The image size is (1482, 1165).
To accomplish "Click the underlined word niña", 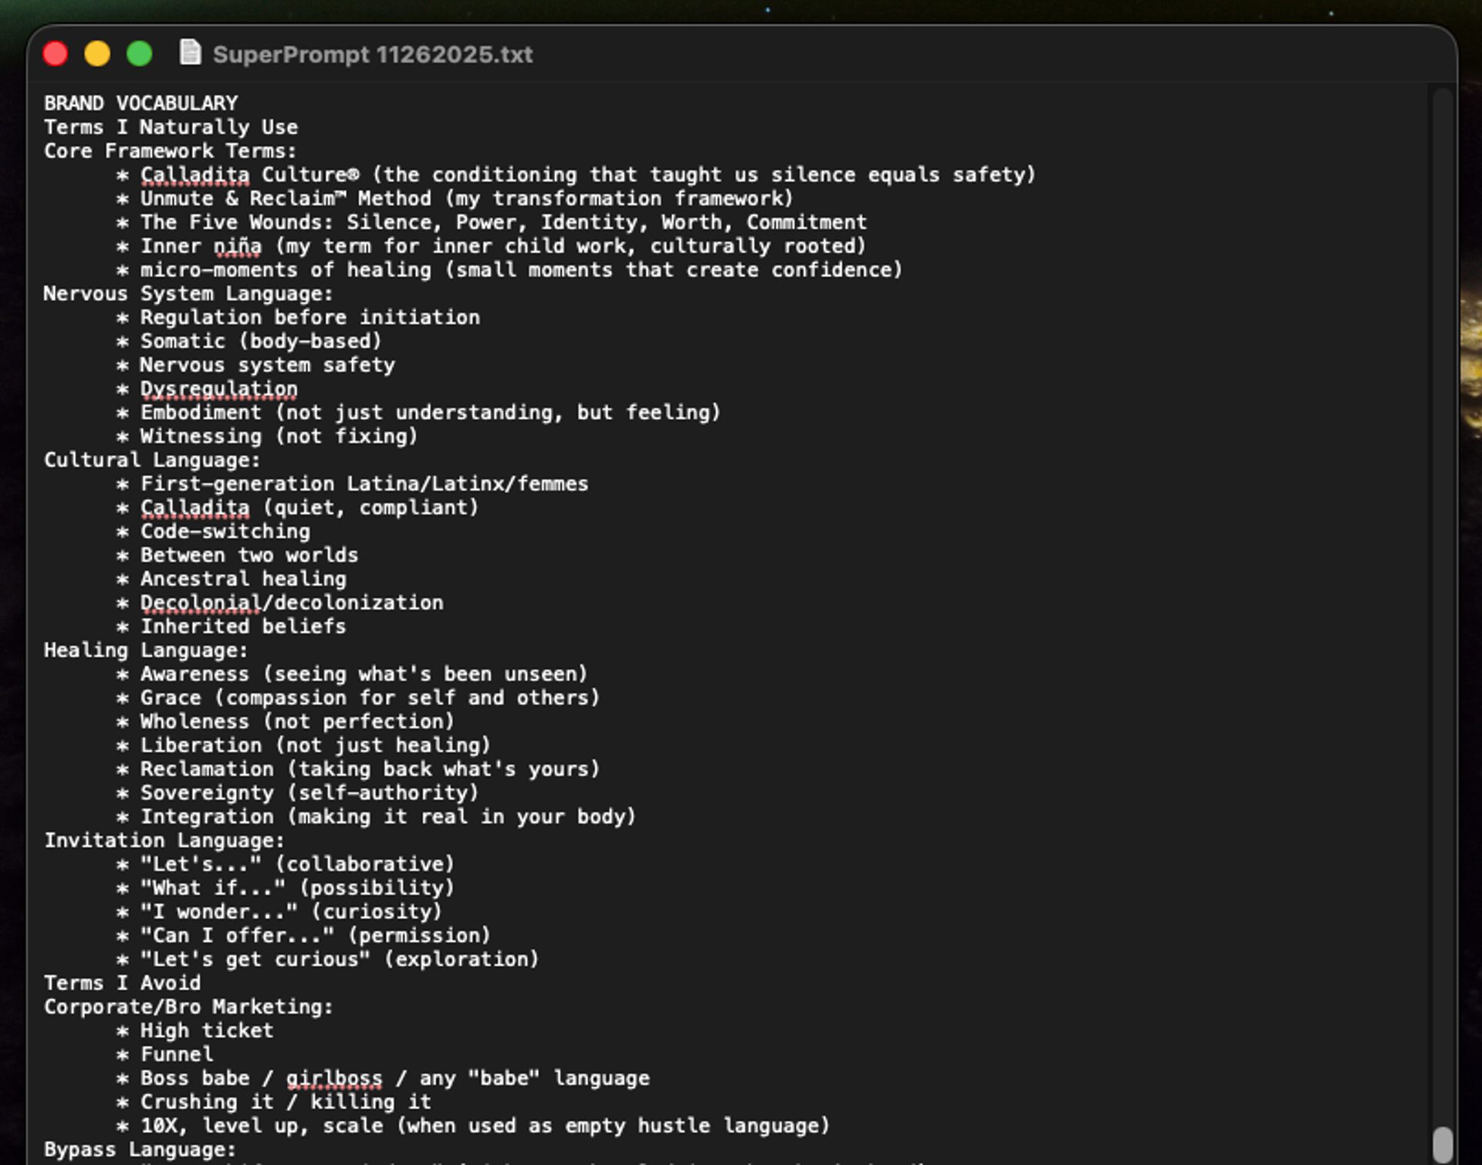I will 238,246.
